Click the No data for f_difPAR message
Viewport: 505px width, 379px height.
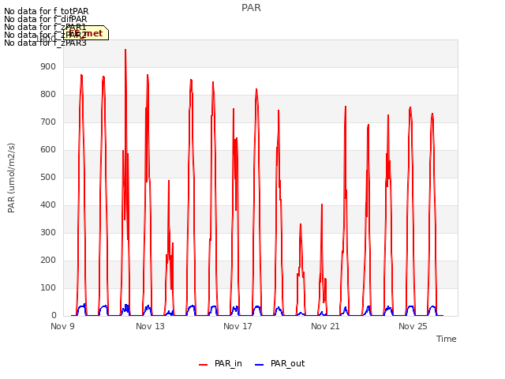point(46,19)
